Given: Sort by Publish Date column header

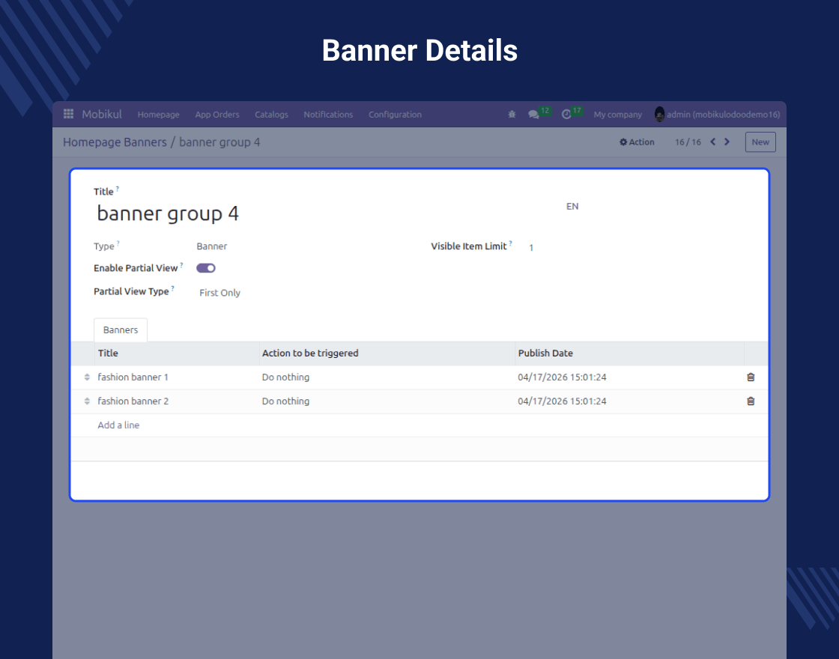Looking at the screenshot, I should 629,353.
